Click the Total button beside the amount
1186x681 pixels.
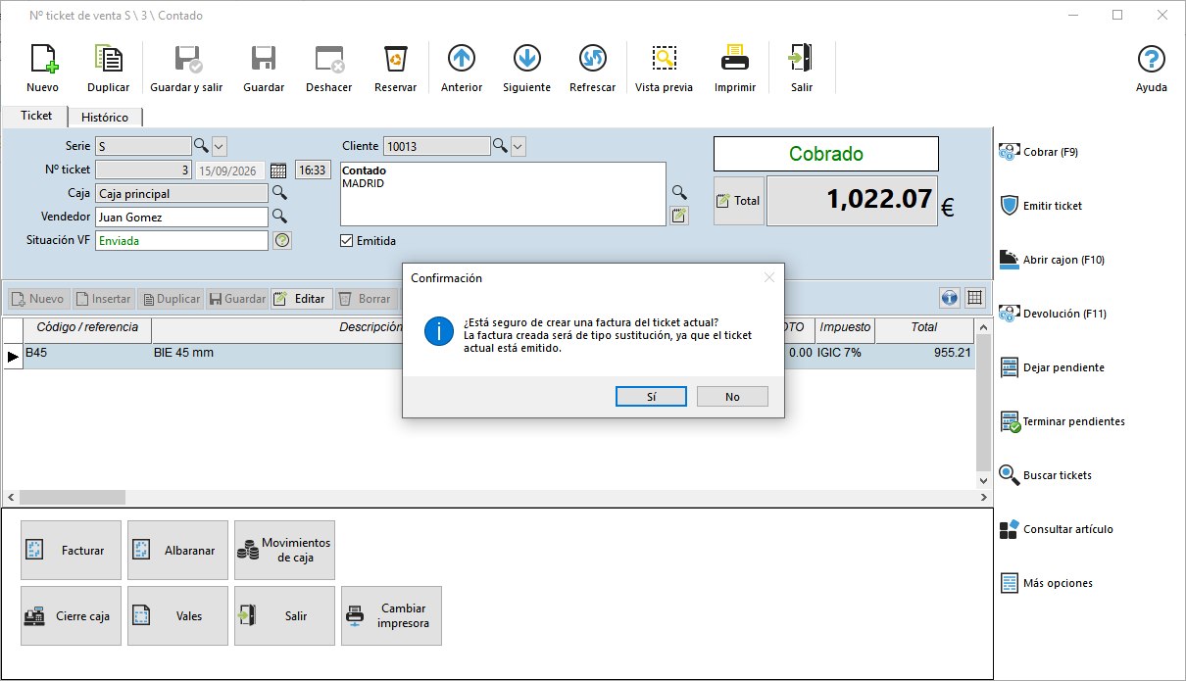(x=738, y=200)
